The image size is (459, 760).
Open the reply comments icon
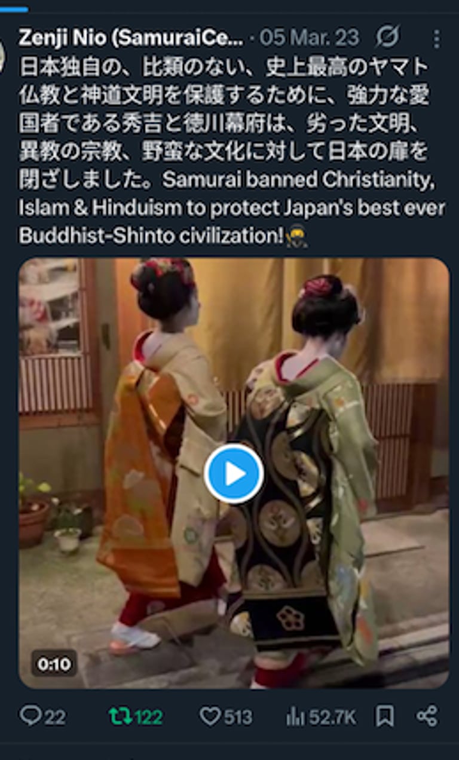click(x=29, y=716)
